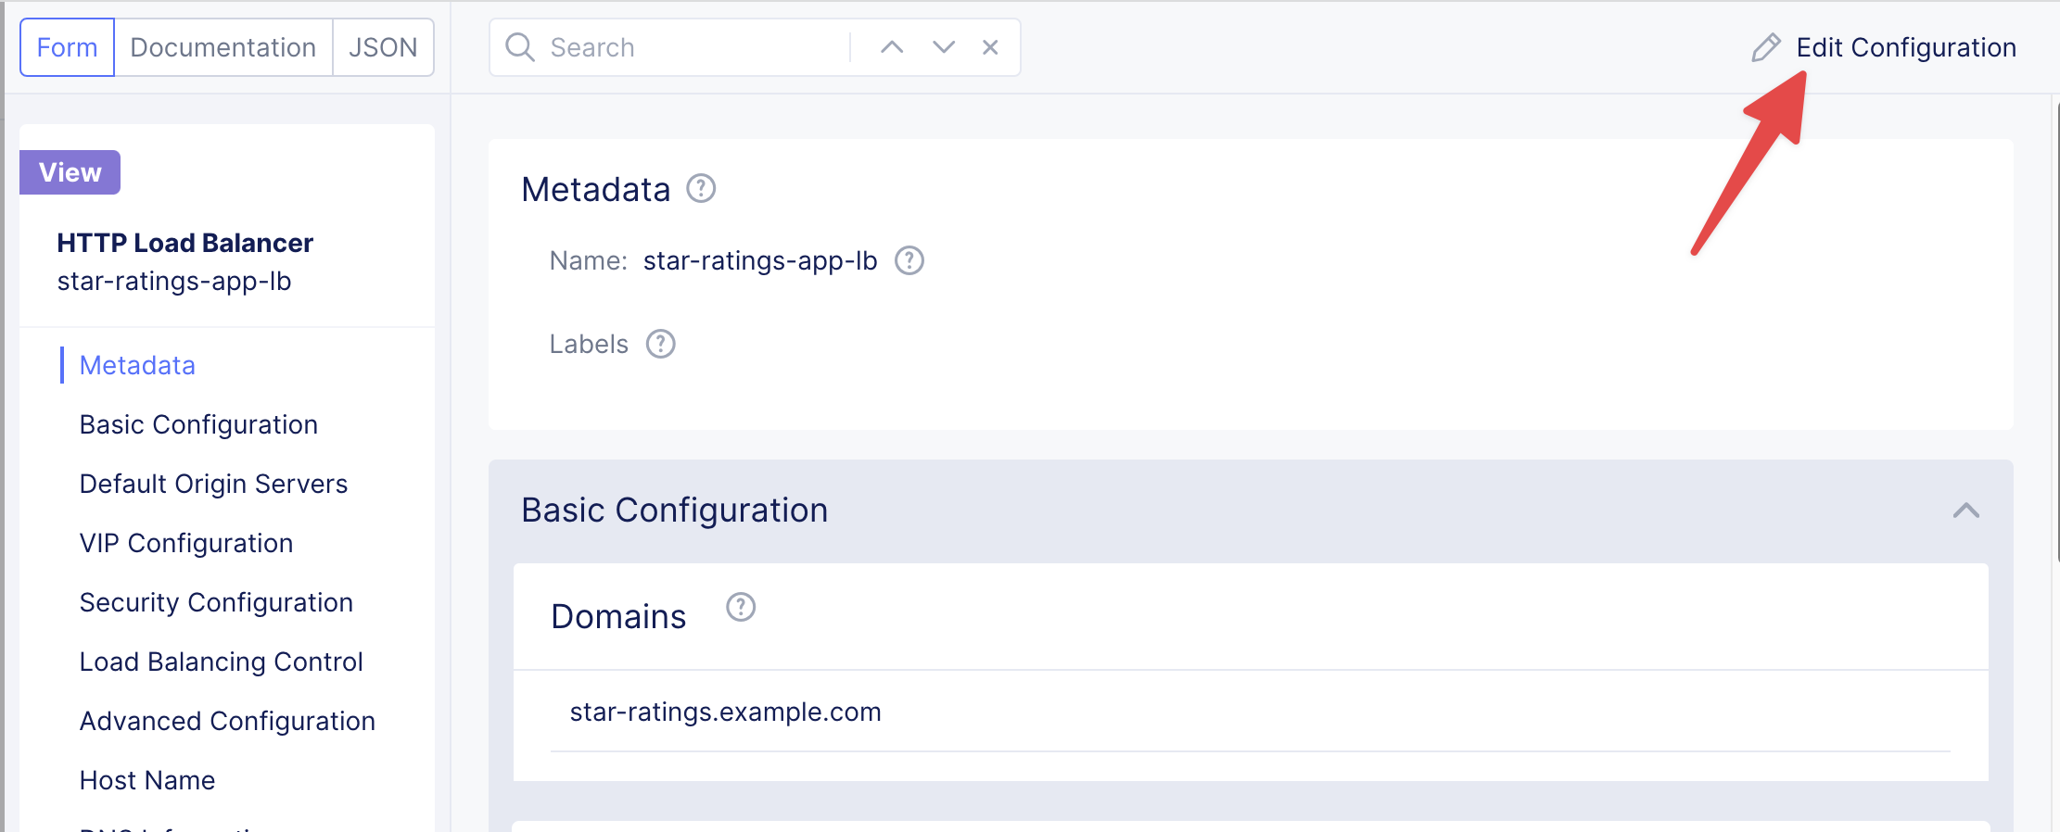Switch to the JSON tab
The image size is (2060, 832).
point(383,47)
